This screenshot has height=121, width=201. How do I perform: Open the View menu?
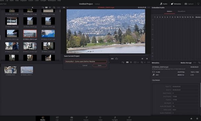(17, 1)
